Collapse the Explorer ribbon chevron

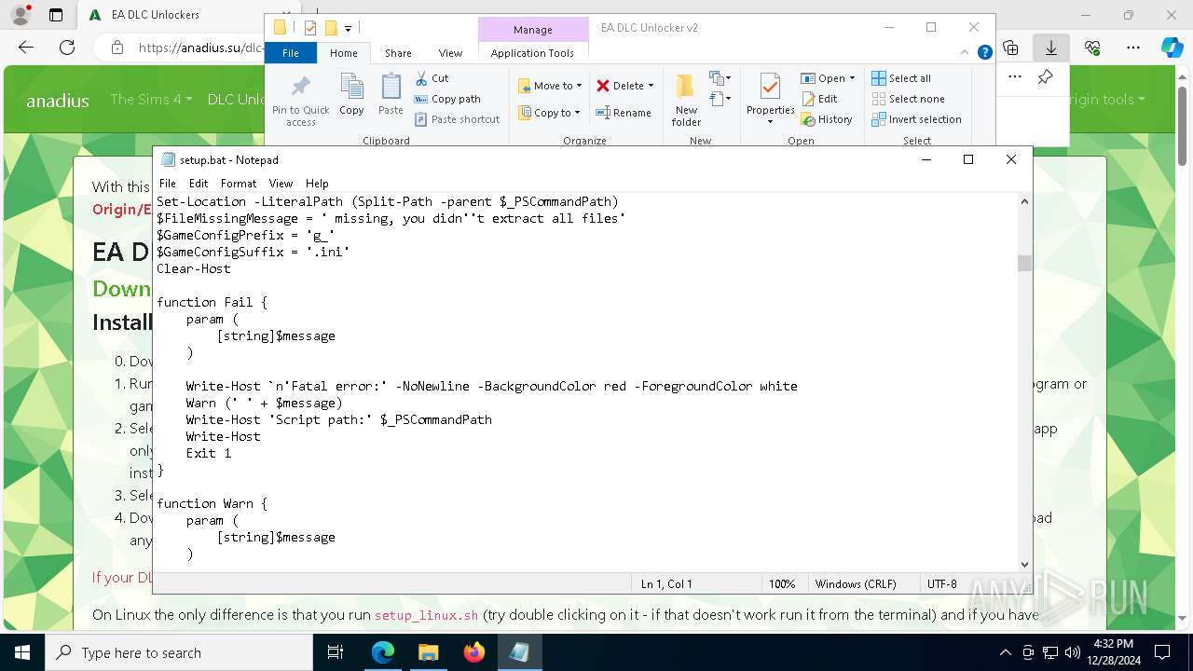click(966, 53)
